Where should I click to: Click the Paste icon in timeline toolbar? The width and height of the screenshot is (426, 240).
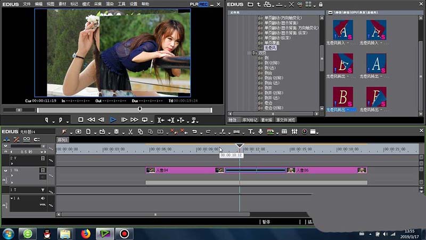click(x=150, y=132)
